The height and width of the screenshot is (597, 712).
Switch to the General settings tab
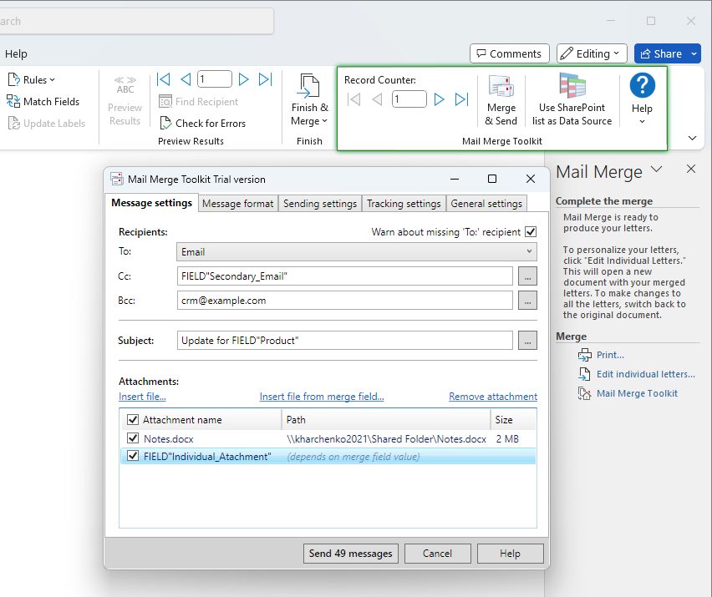coord(486,204)
